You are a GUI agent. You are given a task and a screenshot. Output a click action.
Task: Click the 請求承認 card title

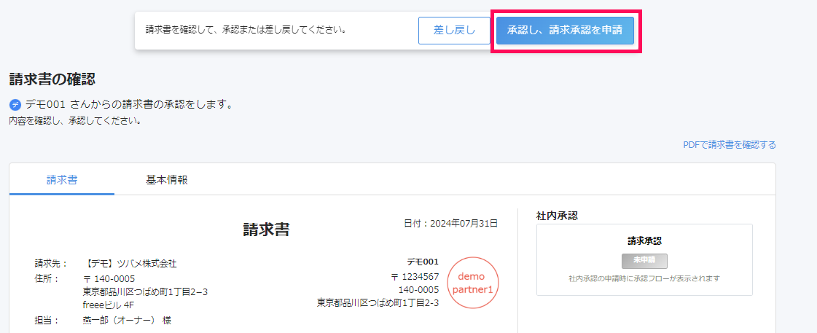point(644,240)
